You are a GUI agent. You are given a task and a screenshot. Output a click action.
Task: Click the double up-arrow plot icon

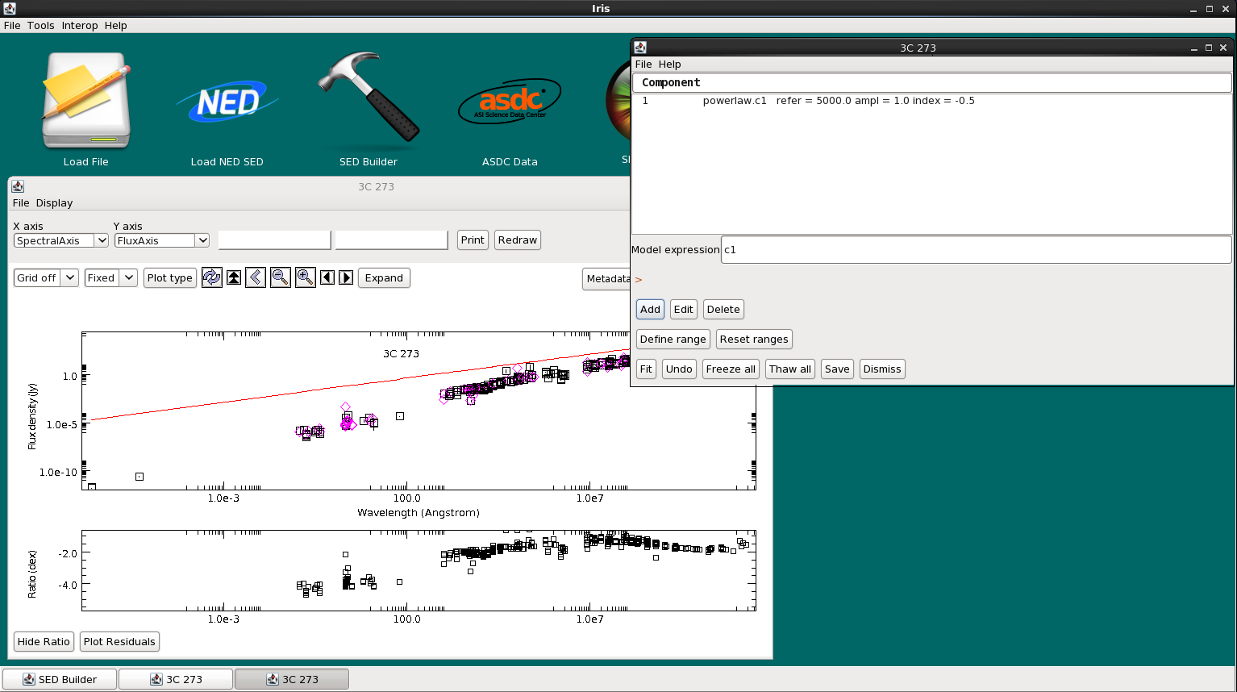point(234,277)
